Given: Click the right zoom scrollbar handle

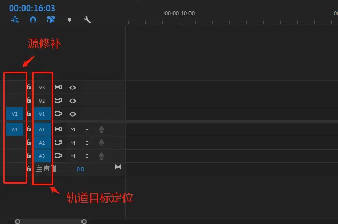Looking at the screenshot, I should click(84, 221).
